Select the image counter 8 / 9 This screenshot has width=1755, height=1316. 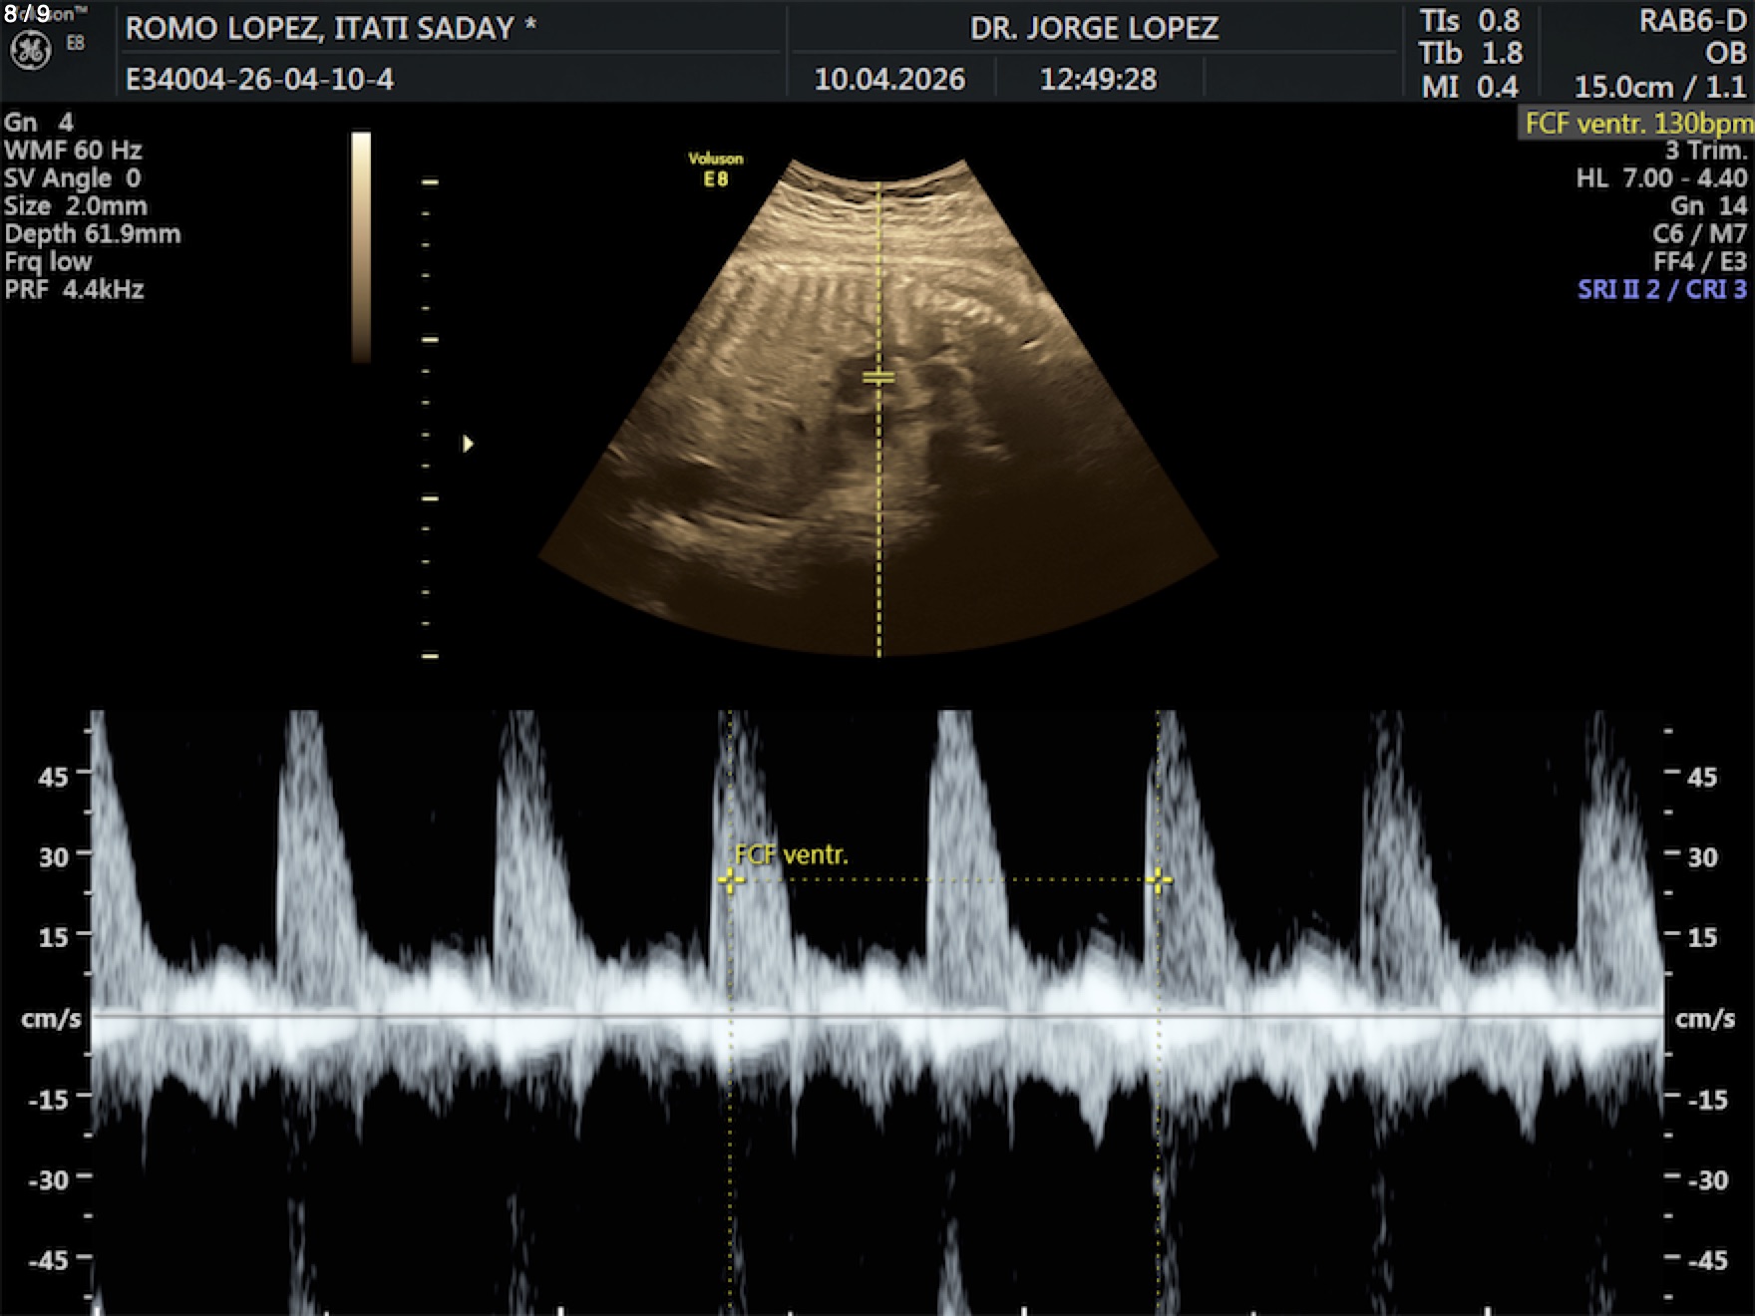pyautogui.click(x=27, y=14)
